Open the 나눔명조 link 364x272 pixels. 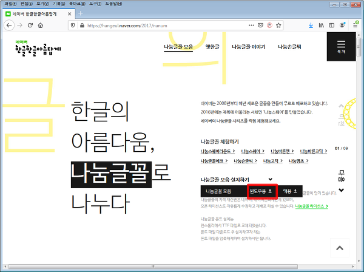pos(298,161)
